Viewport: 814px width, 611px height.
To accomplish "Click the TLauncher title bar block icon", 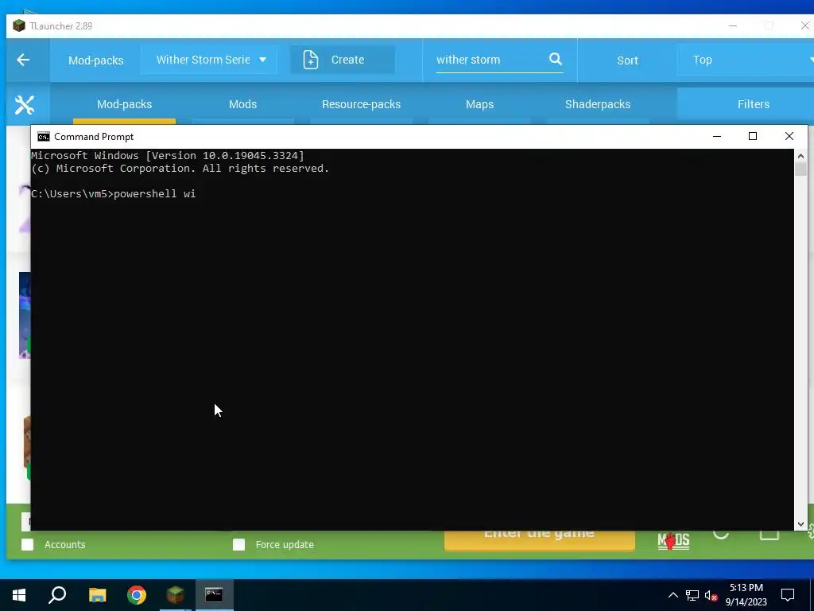I will [x=19, y=25].
